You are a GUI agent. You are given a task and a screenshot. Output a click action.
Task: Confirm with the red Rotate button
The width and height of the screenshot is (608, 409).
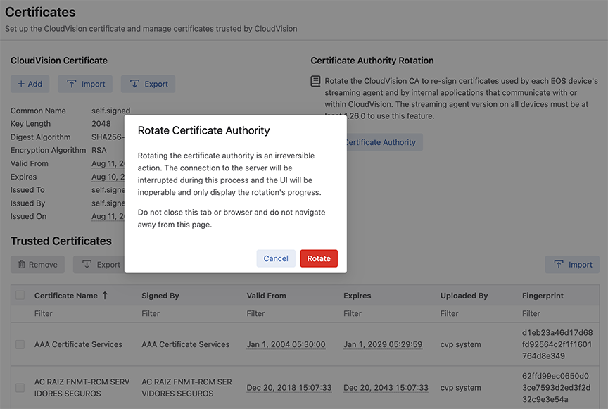pos(319,258)
